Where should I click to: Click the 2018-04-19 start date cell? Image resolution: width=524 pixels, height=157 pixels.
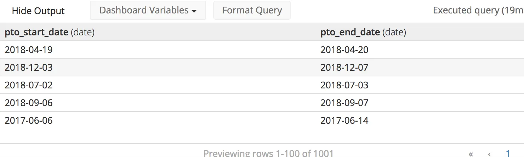click(29, 50)
